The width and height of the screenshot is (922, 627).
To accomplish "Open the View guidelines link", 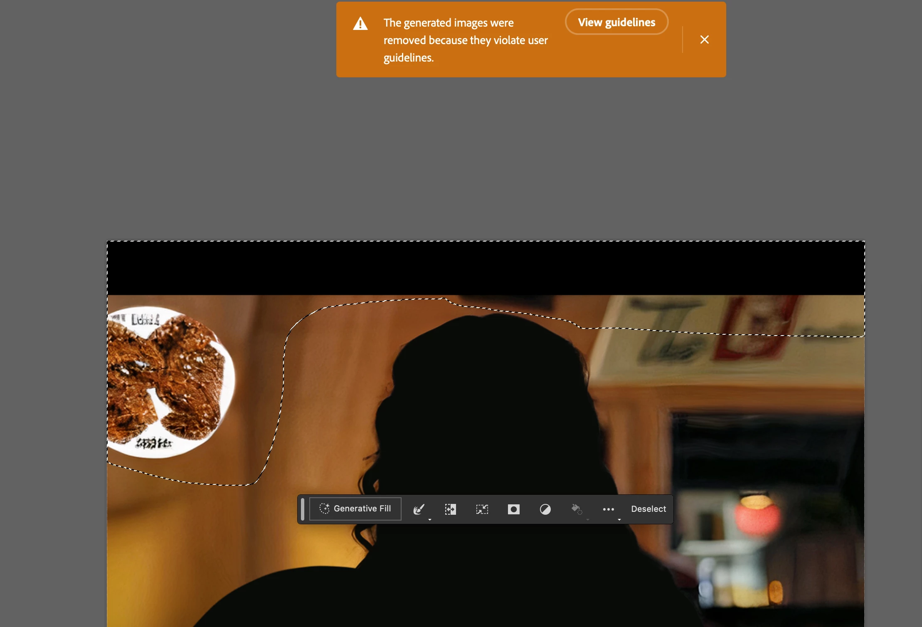I will [616, 22].
